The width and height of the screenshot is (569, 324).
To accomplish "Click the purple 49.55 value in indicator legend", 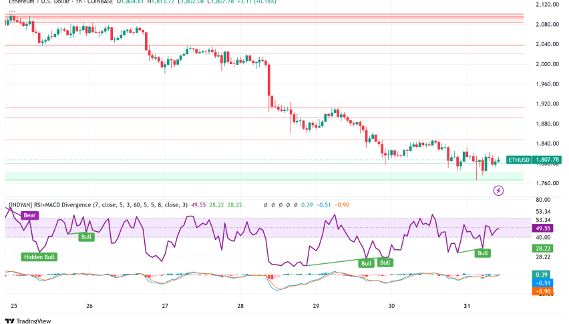I will (198, 205).
